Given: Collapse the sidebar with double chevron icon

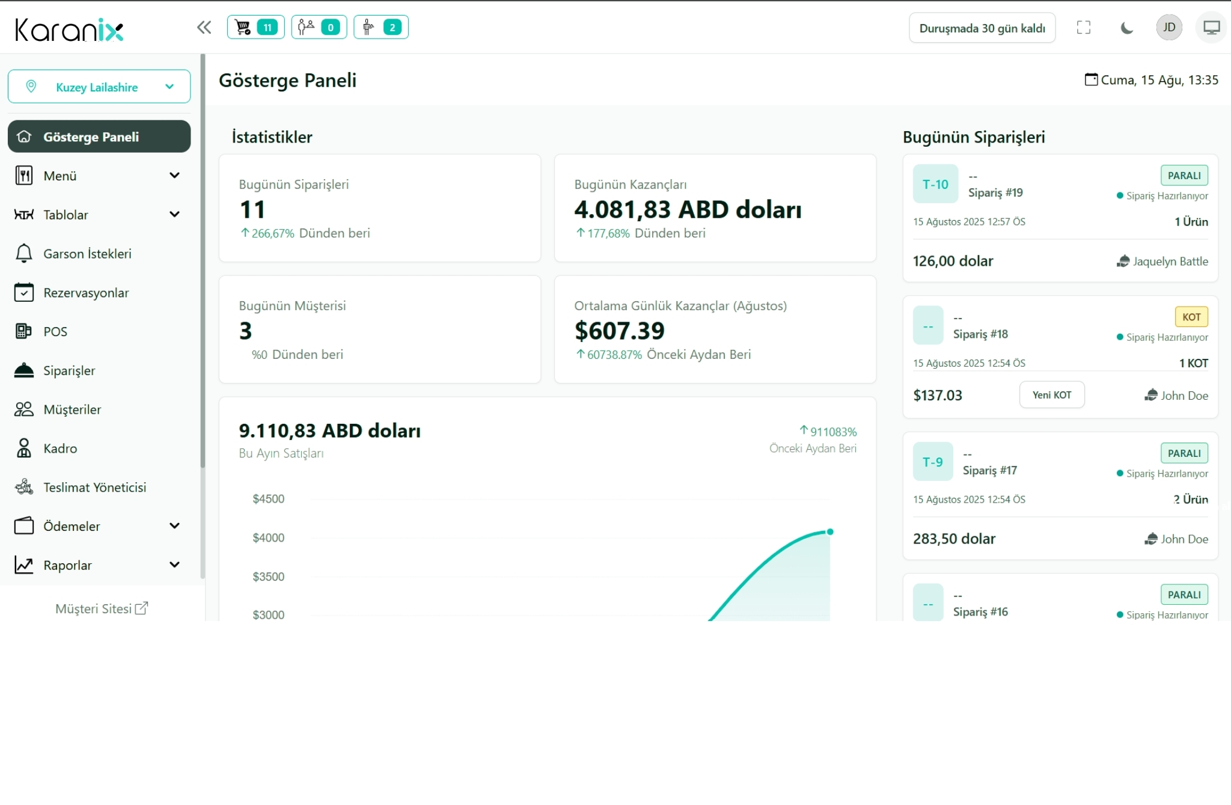Looking at the screenshot, I should pos(204,27).
